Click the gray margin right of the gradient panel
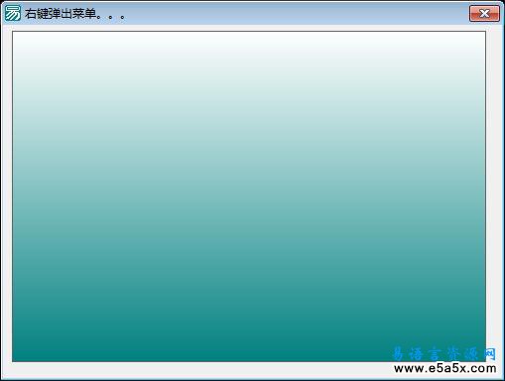Viewport: 505px width, 381px height. coord(494,186)
